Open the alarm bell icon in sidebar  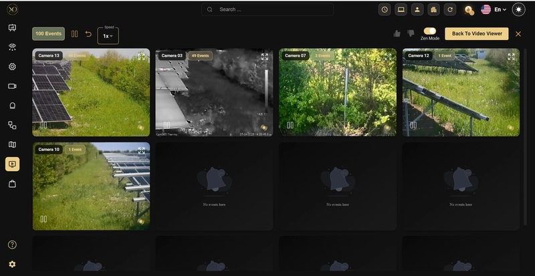point(12,106)
